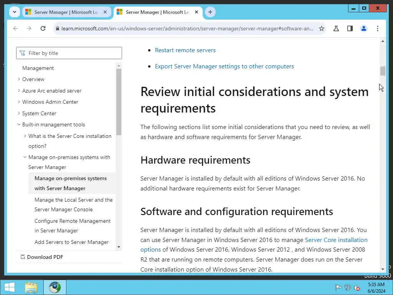Open Configure Remote Management in Server Manager
Viewport: 393px width, 295px height.
[x=73, y=225]
